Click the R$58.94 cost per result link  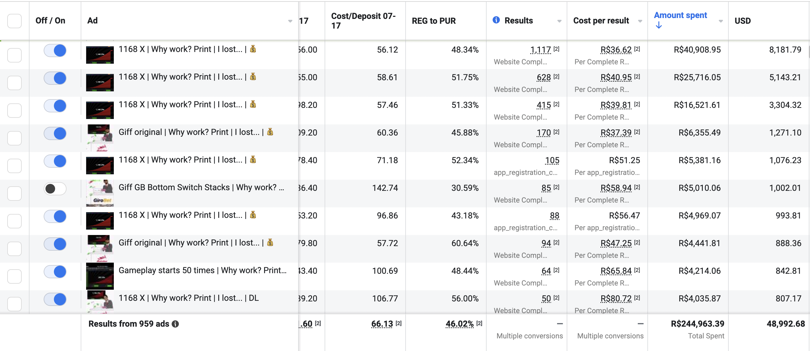click(x=616, y=188)
